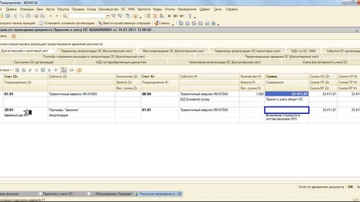
Task: Click the Edit row (pencil) icon
Action: (x=30, y=70)
